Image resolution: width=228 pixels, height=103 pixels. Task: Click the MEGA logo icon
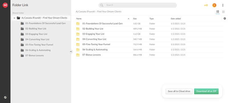[5, 5]
